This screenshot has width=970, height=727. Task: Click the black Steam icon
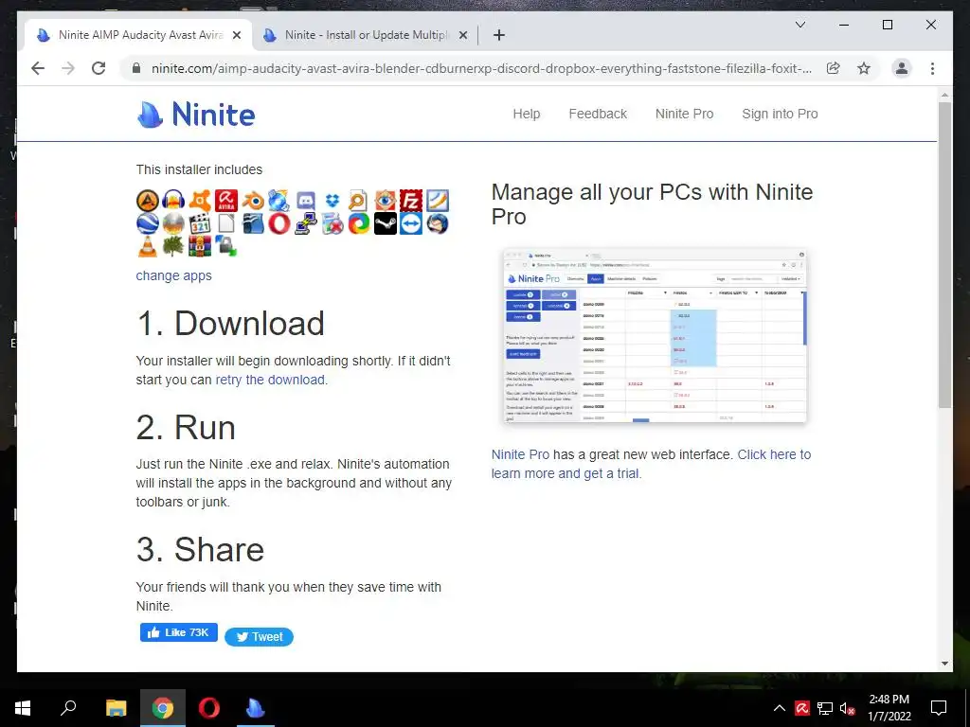385,223
